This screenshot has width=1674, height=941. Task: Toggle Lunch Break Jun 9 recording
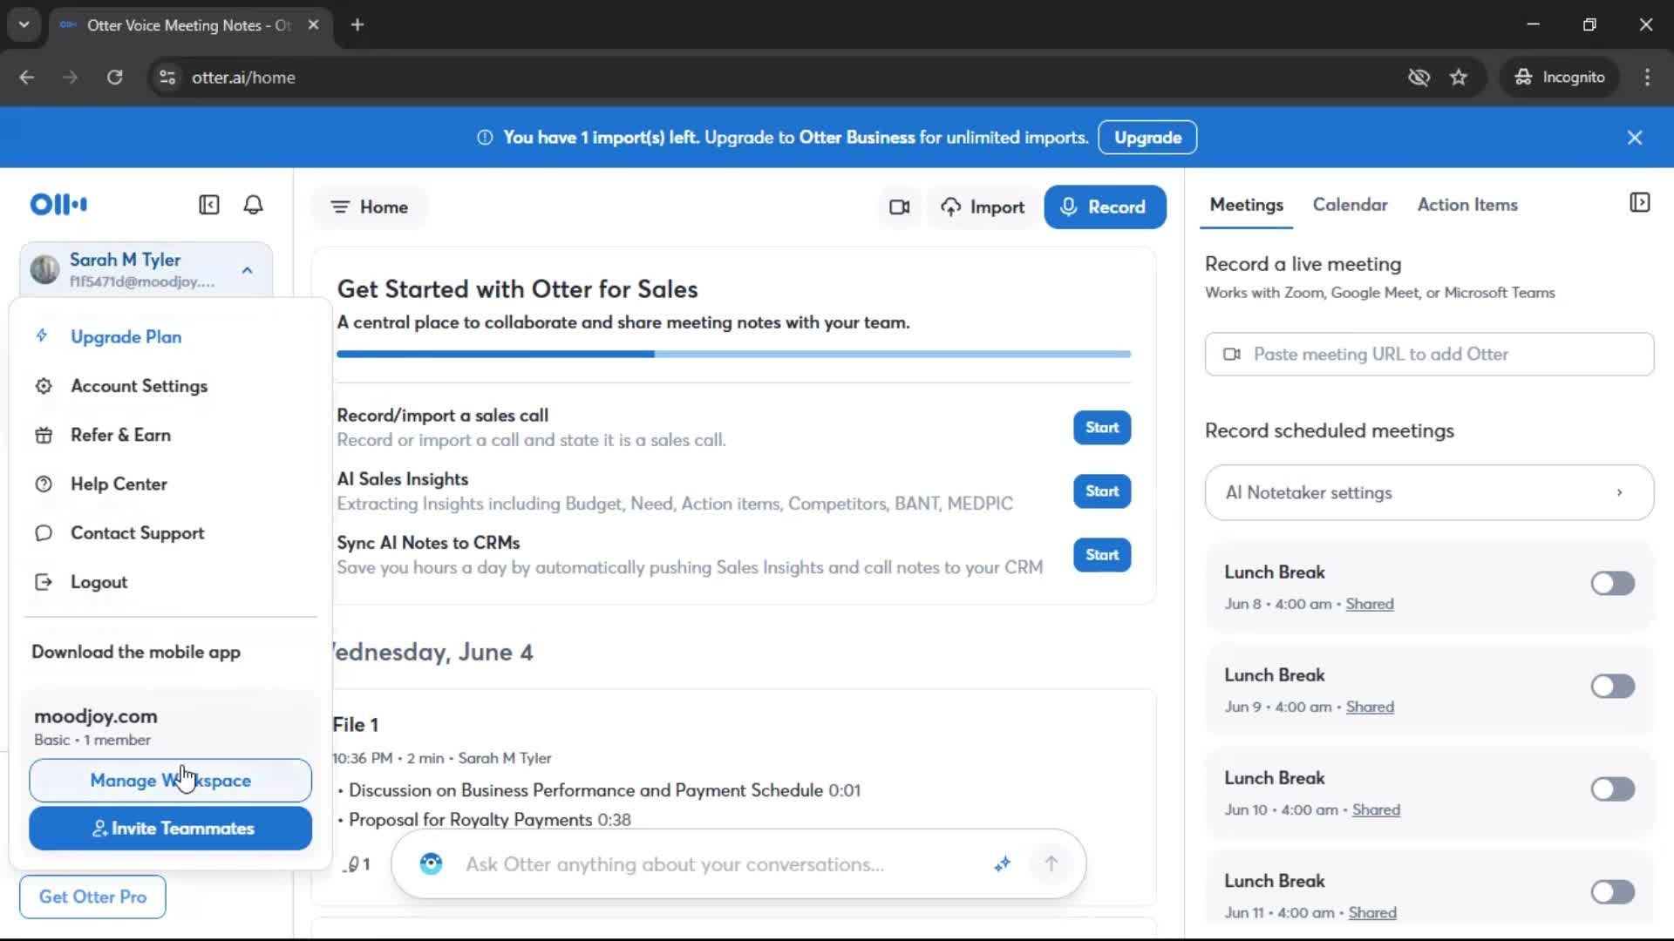(x=1612, y=687)
